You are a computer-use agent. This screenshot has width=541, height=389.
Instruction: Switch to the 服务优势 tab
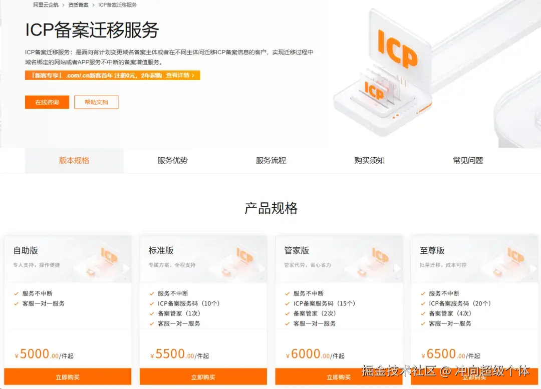coord(172,160)
